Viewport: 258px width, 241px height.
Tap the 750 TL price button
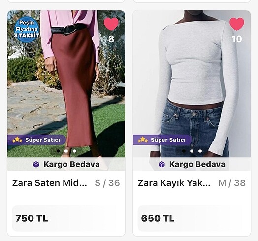click(x=66, y=218)
